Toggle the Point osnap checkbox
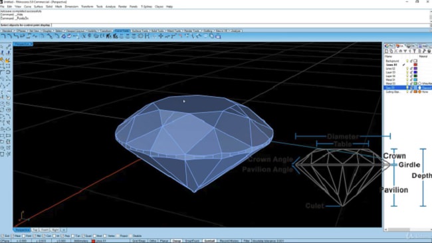Image resolution: width=432 pixels, height=243 pixels. click(24, 236)
